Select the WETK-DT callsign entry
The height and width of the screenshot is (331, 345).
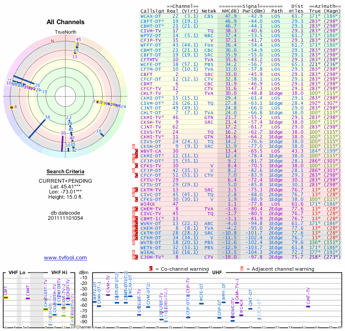[151, 248]
